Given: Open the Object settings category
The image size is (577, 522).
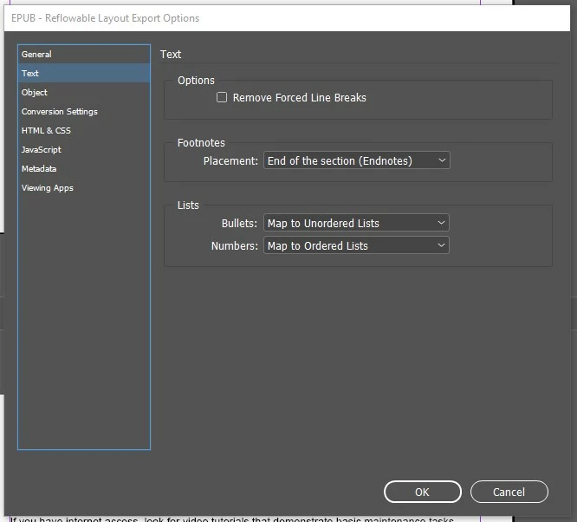Looking at the screenshot, I should coord(83,93).
